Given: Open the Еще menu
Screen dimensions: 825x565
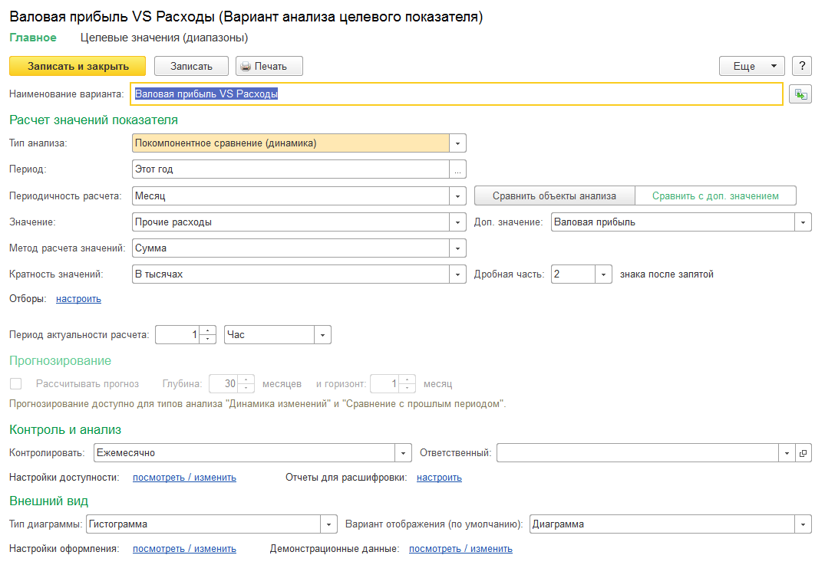Looking at the screenshot, I should coord(751,67).
